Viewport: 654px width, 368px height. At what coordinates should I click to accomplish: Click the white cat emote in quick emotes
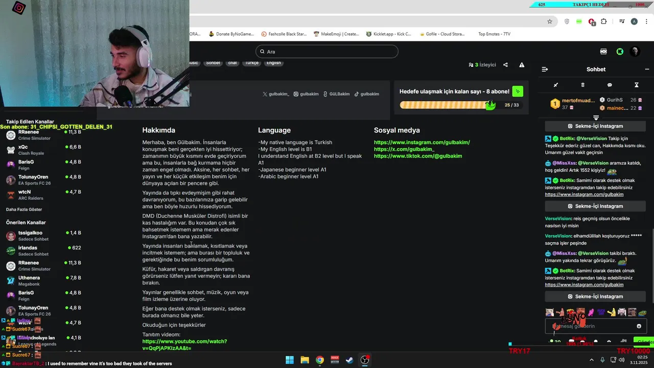[549, 312]
